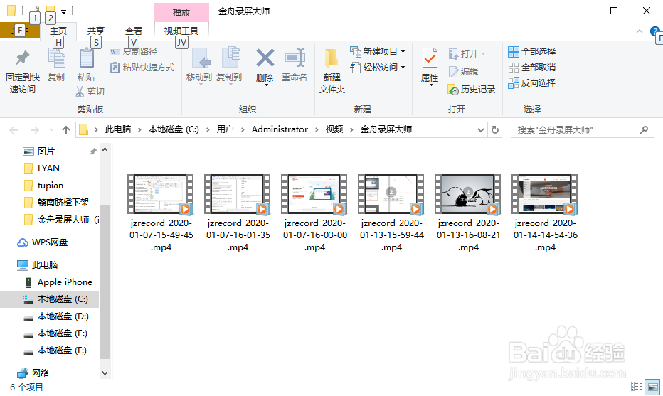Image resolution: width=663 pixels, height=396 pixels.
Task: Select 金舟录屏大师 folder in the sidebar
Action: tap(63, 220)
